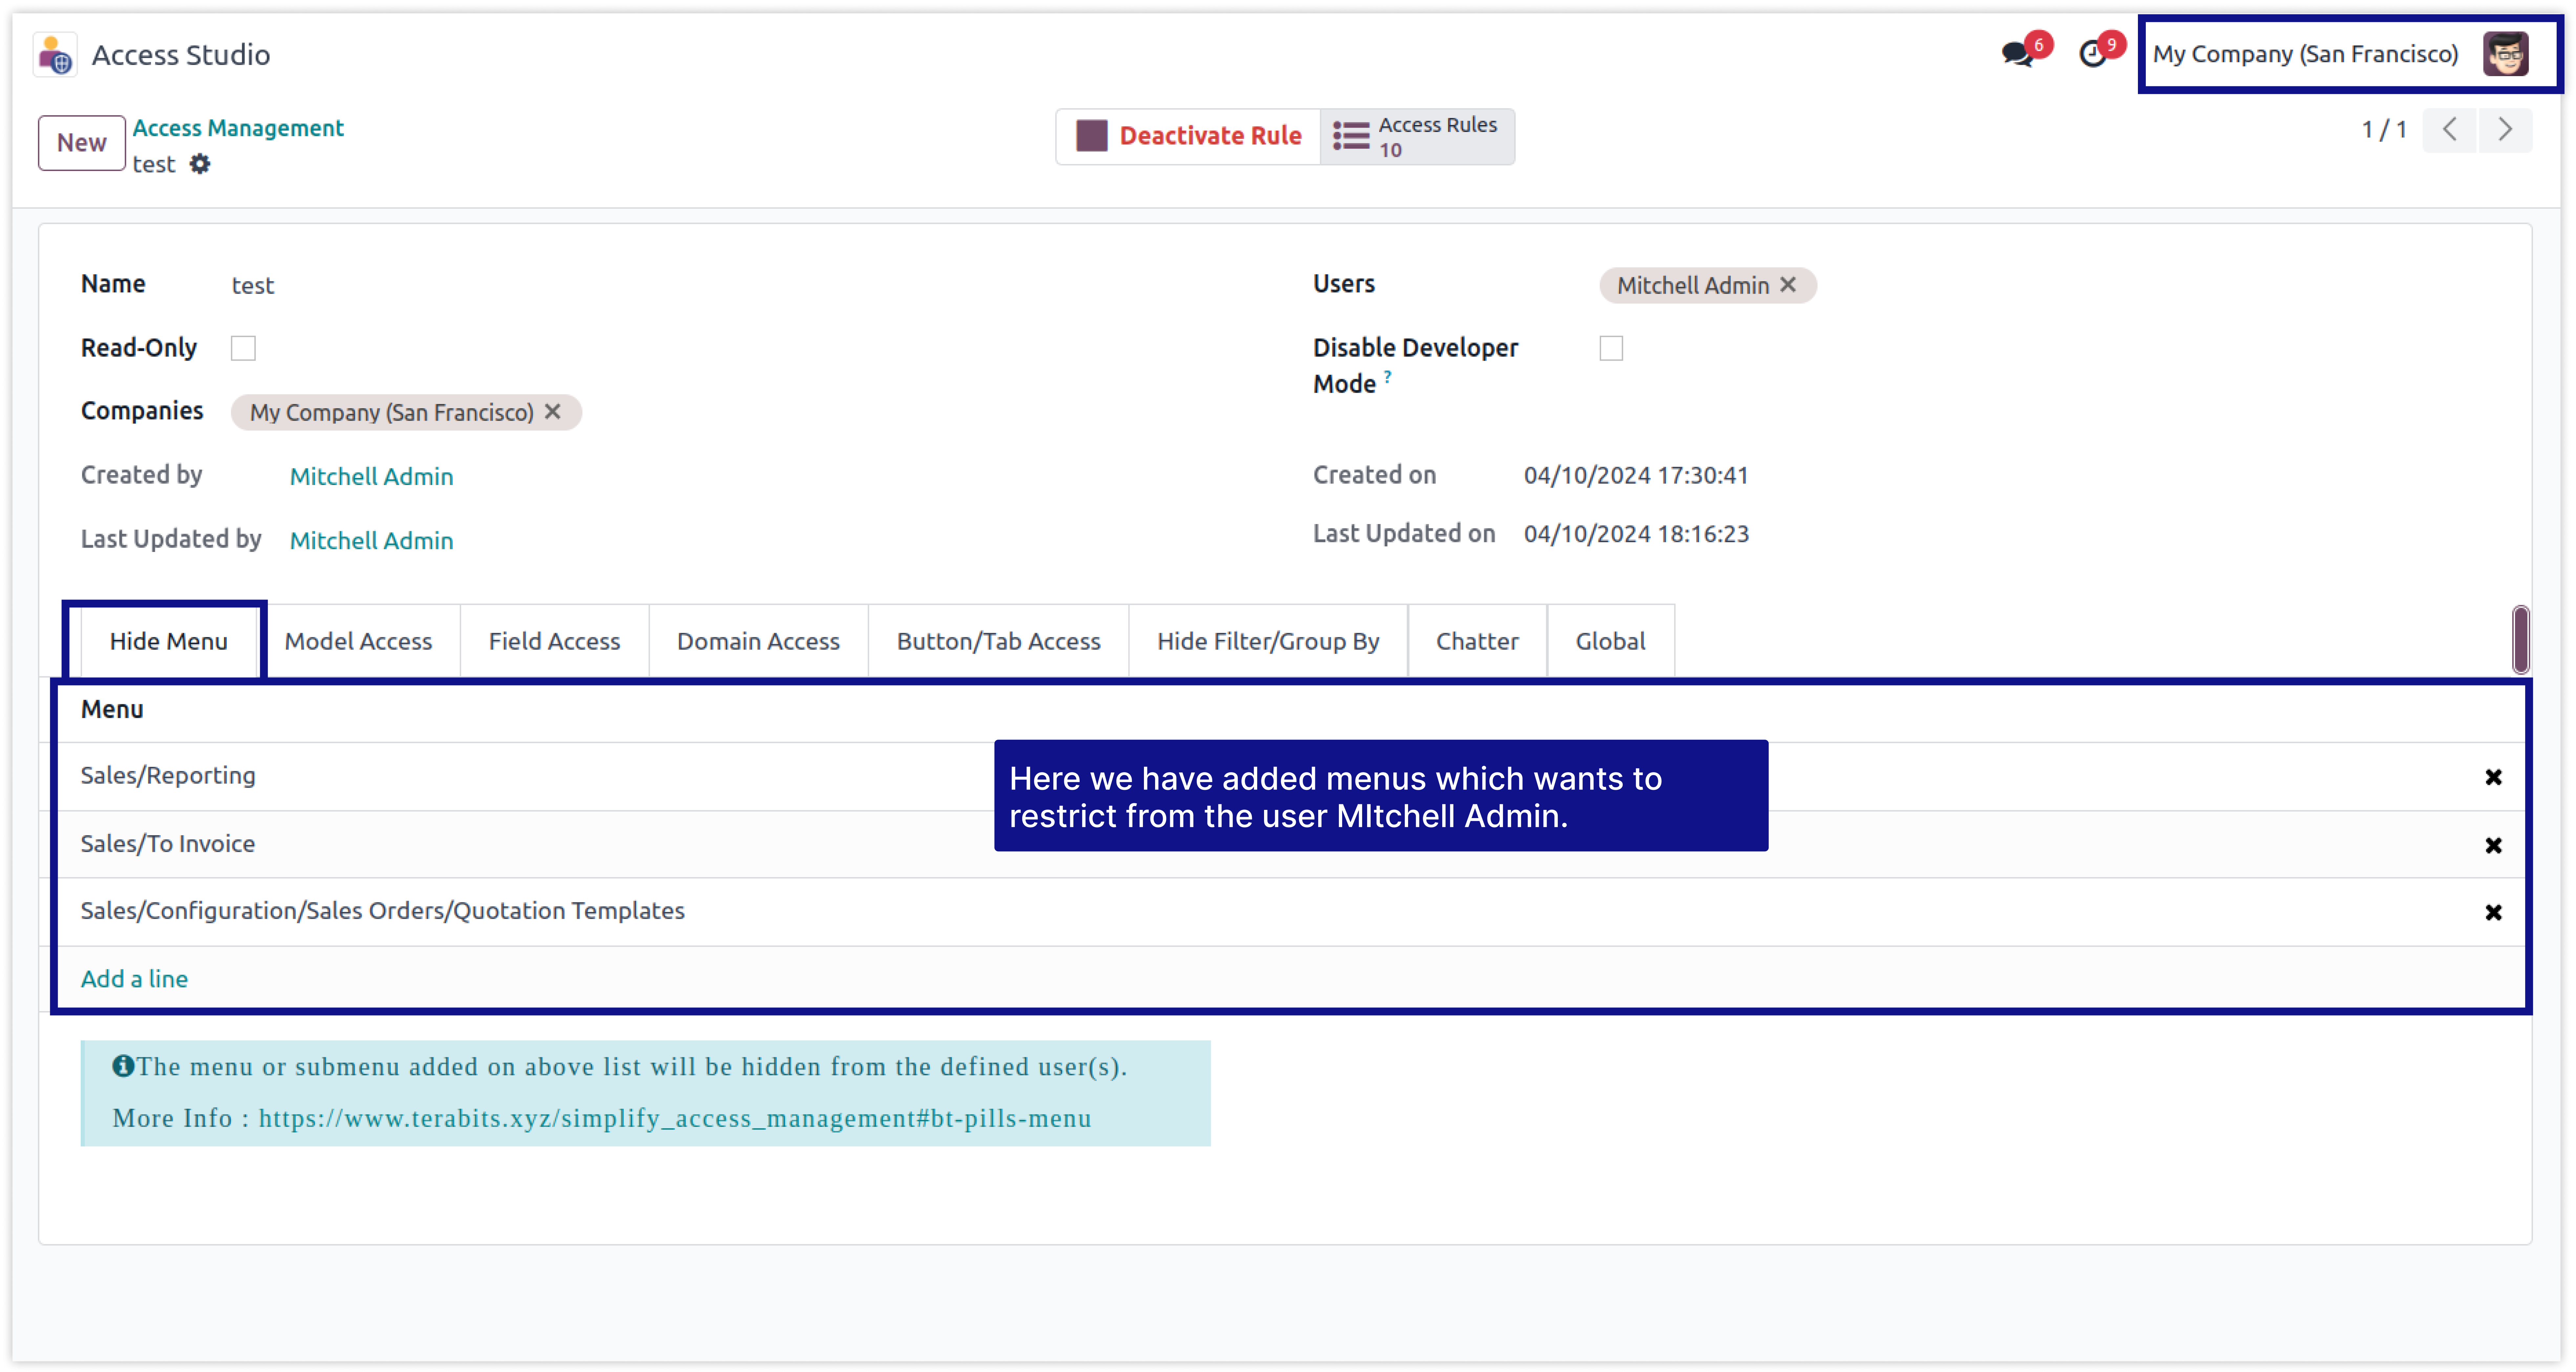2576x1372 pixels.
Task: Switch to the Hide Filter/Group By tab
Action: tap(1268, 641)
